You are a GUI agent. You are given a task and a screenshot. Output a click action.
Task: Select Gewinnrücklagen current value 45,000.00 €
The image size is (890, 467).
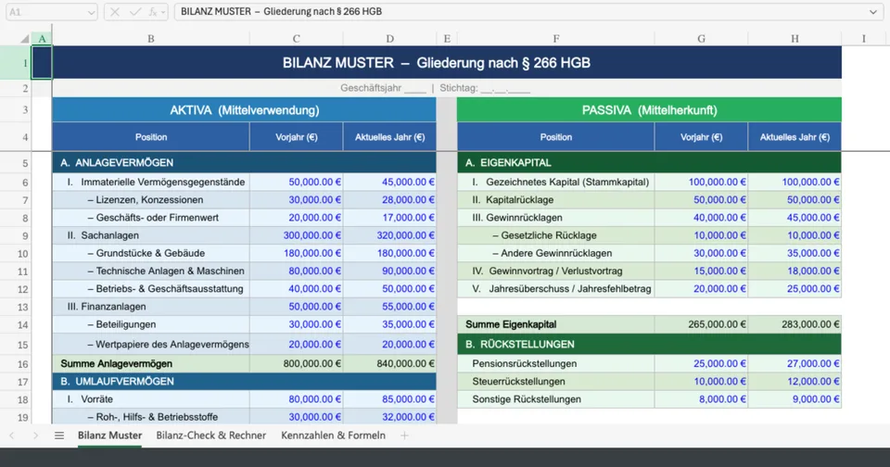click(795, 218)
